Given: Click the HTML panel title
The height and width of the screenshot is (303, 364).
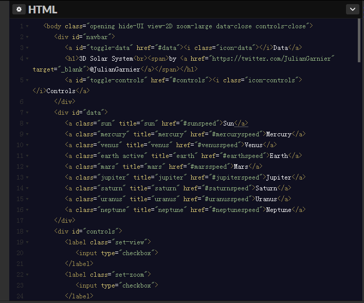Looking at the screenshot, I should tap(43, 9).
